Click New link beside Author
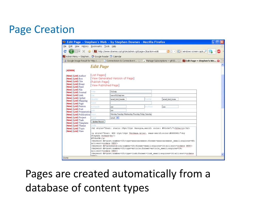 (69, 76)
